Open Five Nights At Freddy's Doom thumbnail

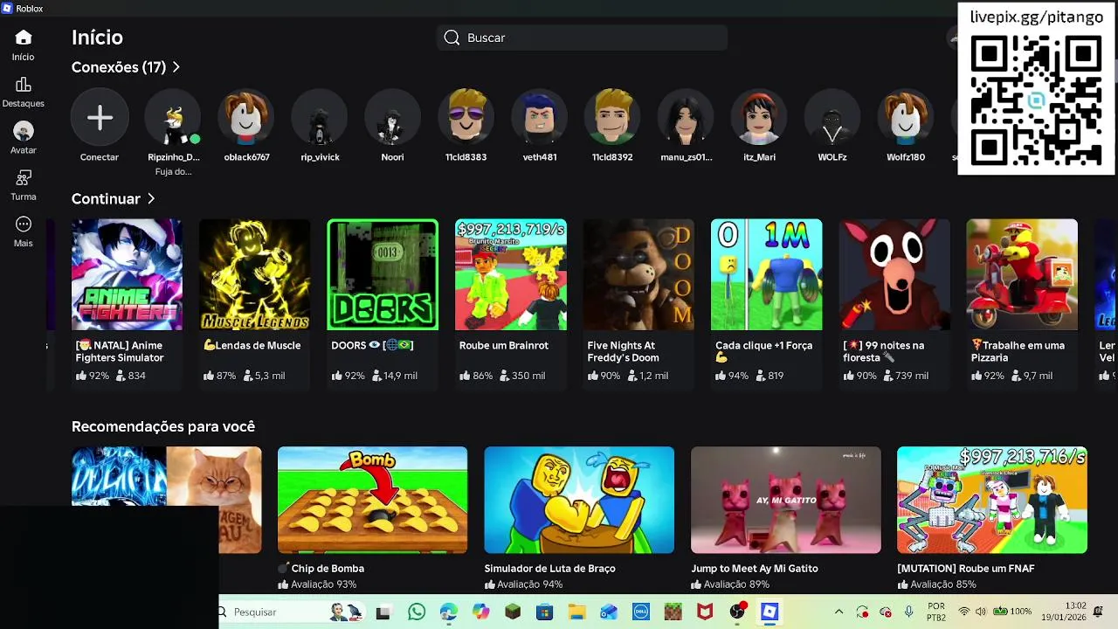coord(638,274)
